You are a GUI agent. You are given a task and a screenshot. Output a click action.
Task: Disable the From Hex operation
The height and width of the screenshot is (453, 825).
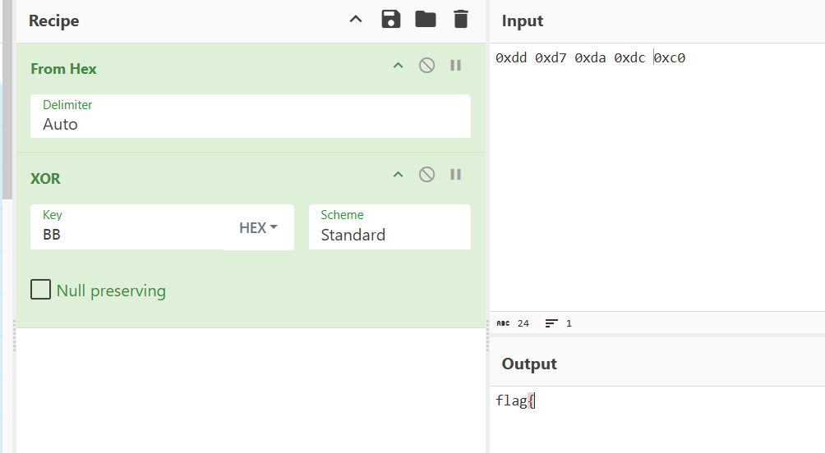click(x=426, y=66)
